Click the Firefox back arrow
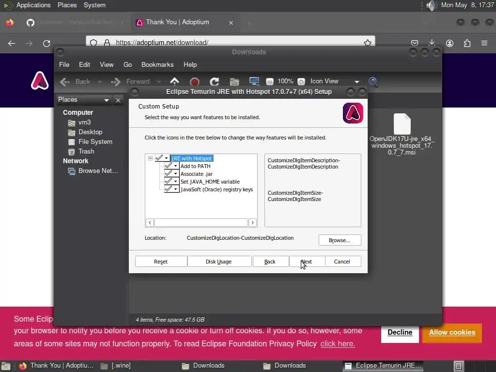 [x=12, y=43]
